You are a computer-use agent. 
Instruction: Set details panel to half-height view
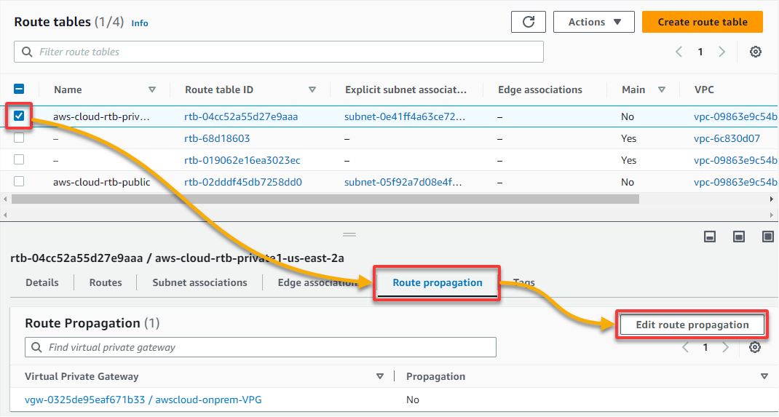point(739,237)
